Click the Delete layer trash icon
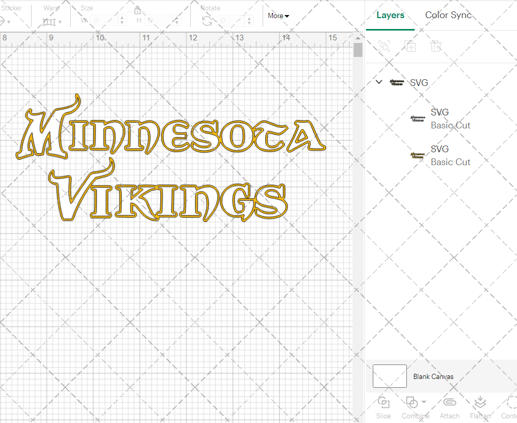Viewport: 517px width, 423px height. 436,46
